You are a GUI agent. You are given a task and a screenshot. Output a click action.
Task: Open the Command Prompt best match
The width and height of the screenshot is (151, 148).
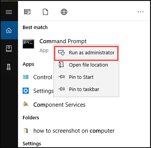pos(63,41)
